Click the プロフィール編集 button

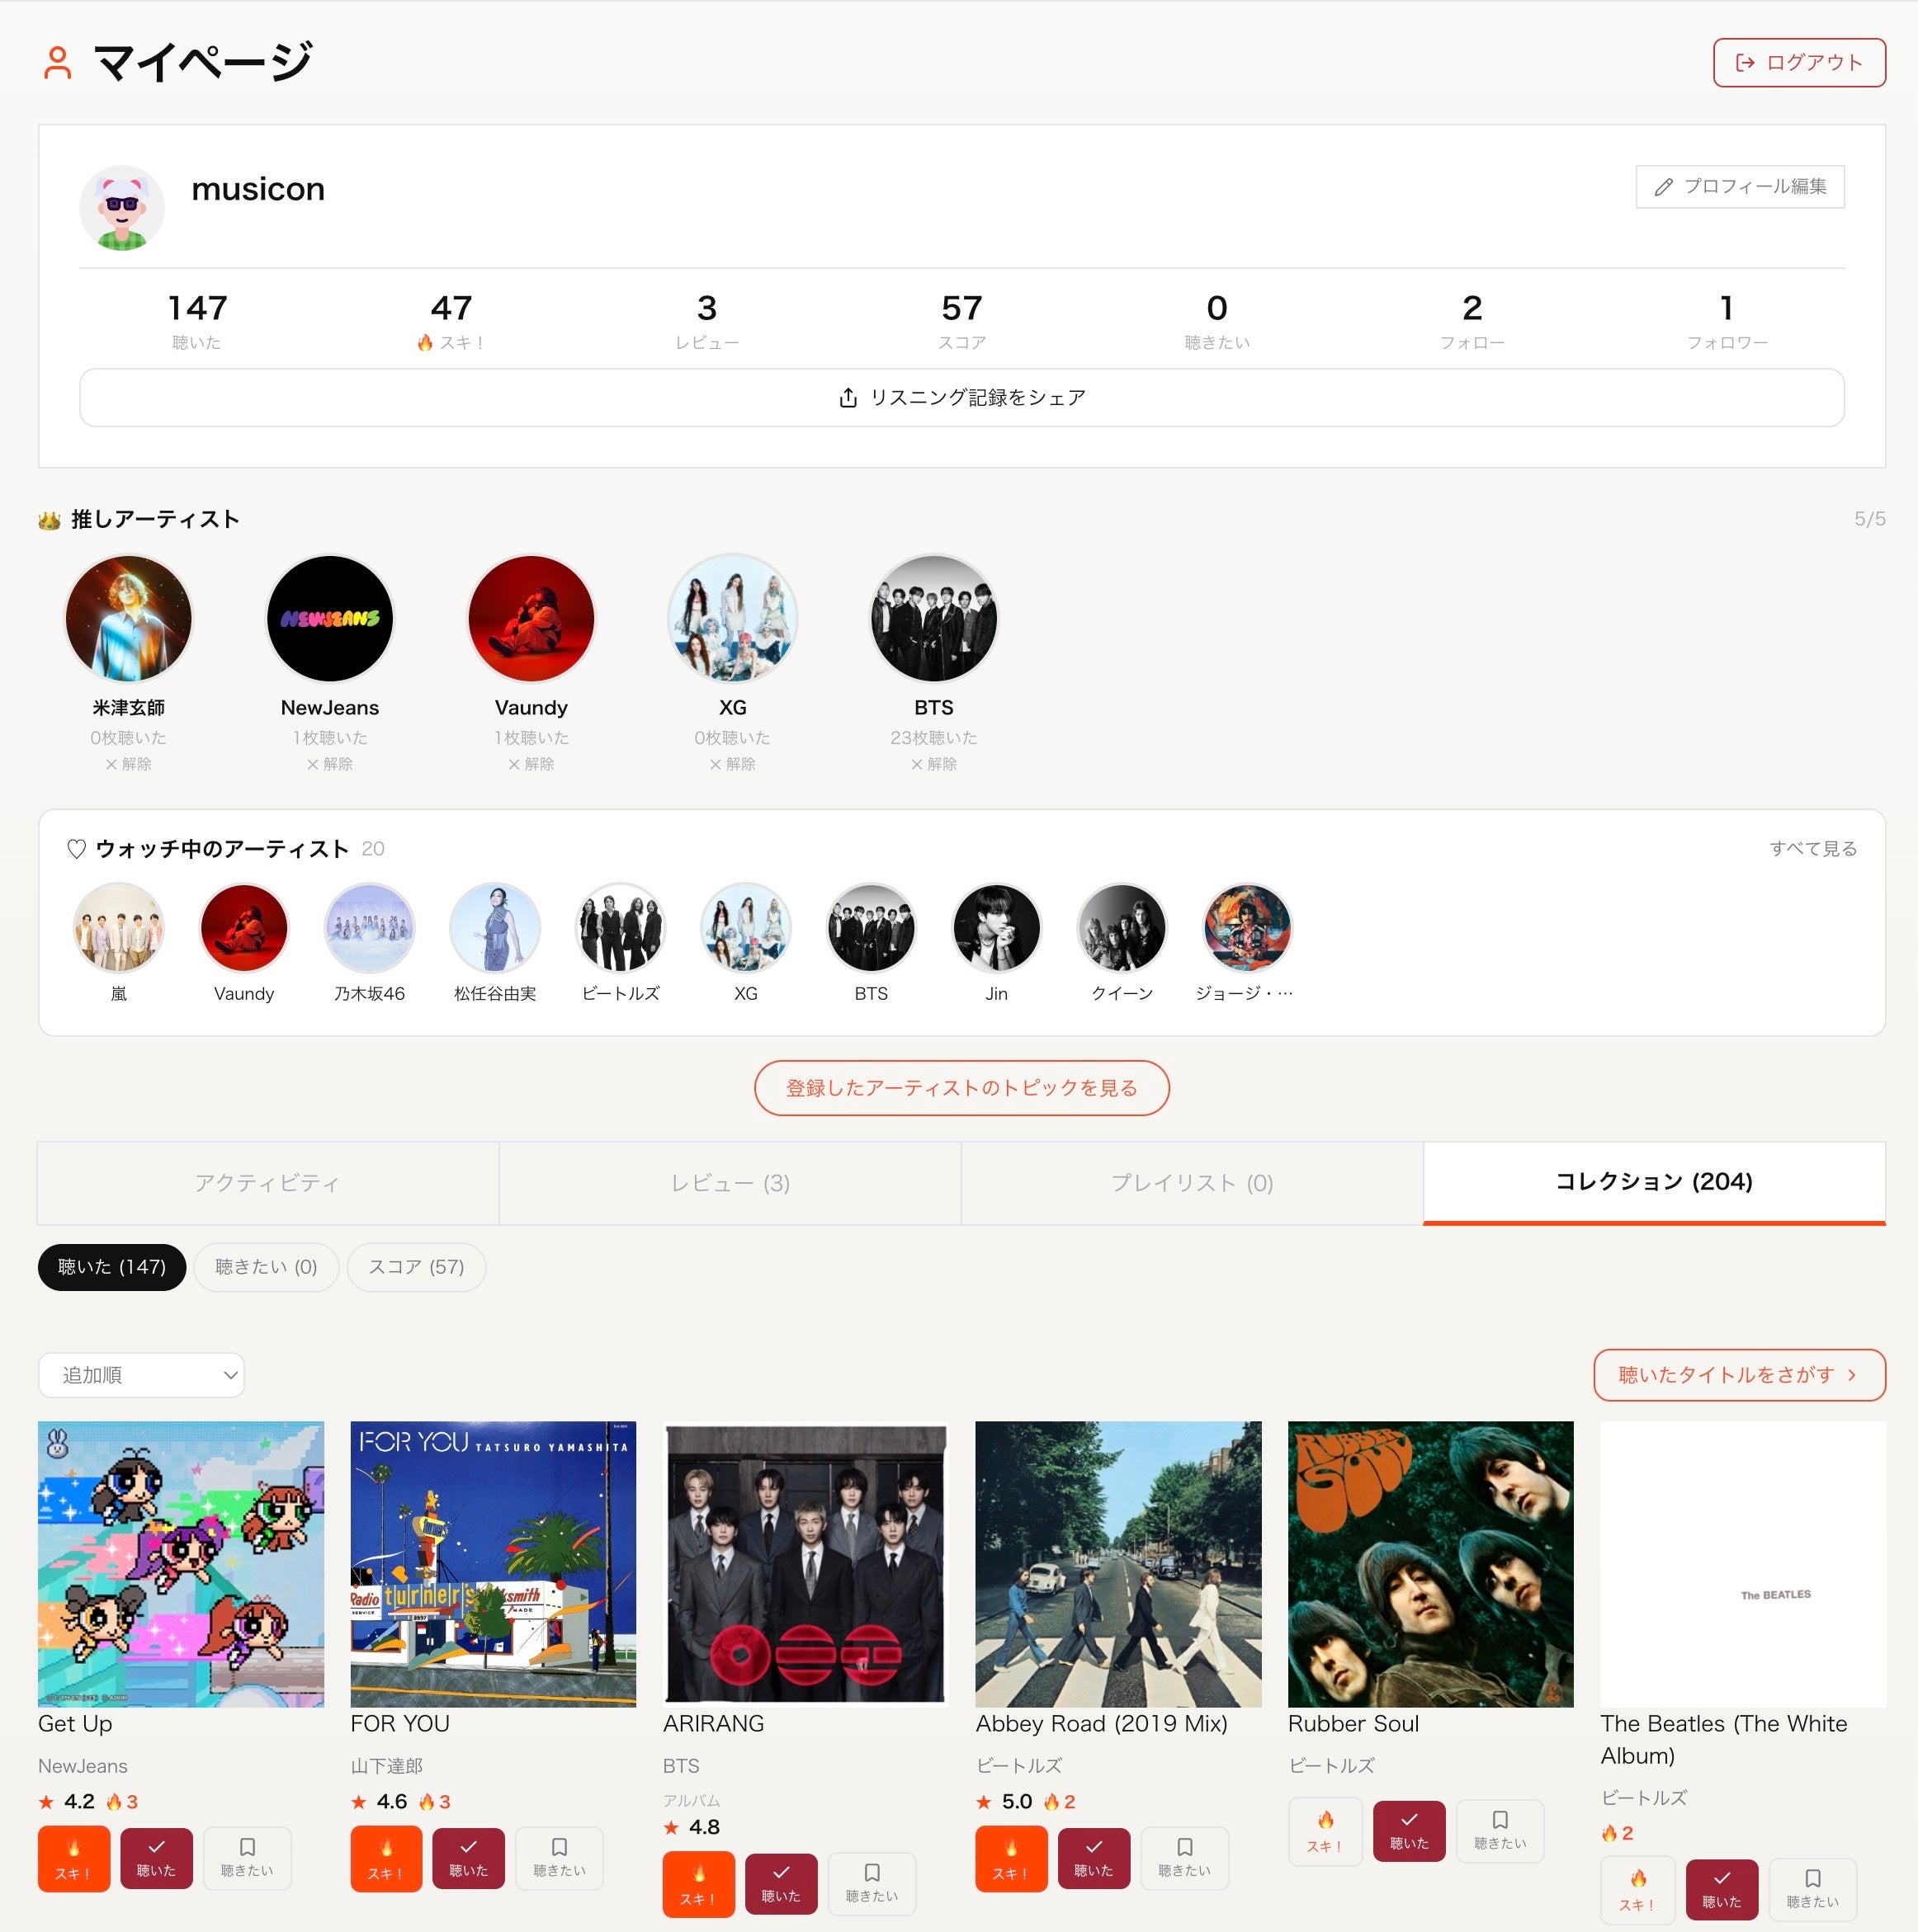coord(1740,187)
